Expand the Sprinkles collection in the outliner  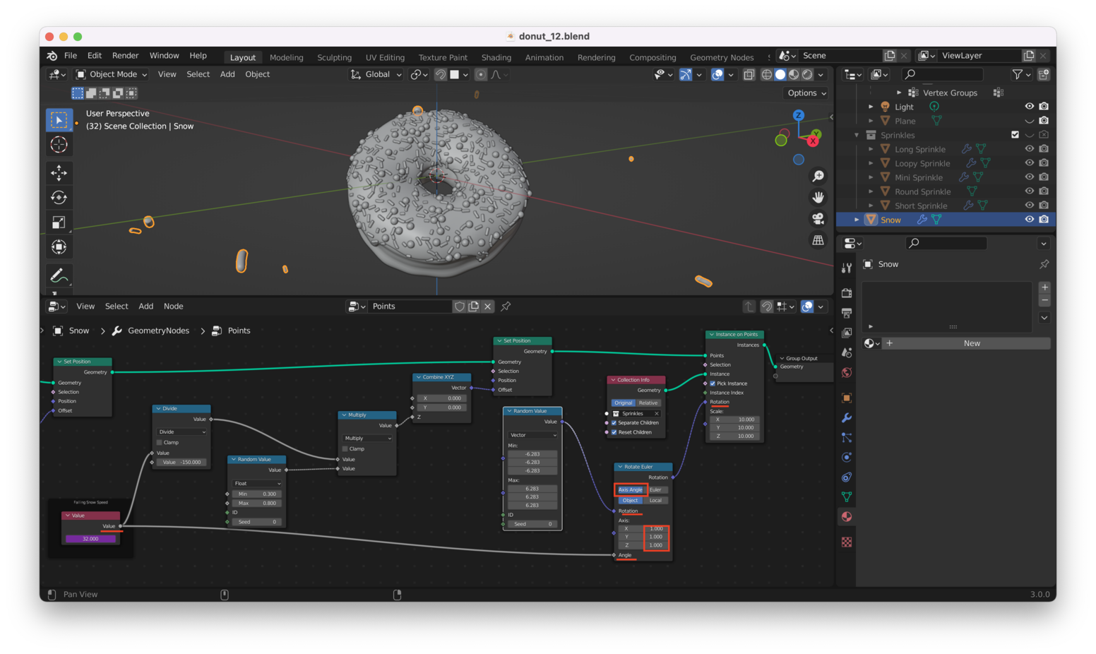pos(856,135)
